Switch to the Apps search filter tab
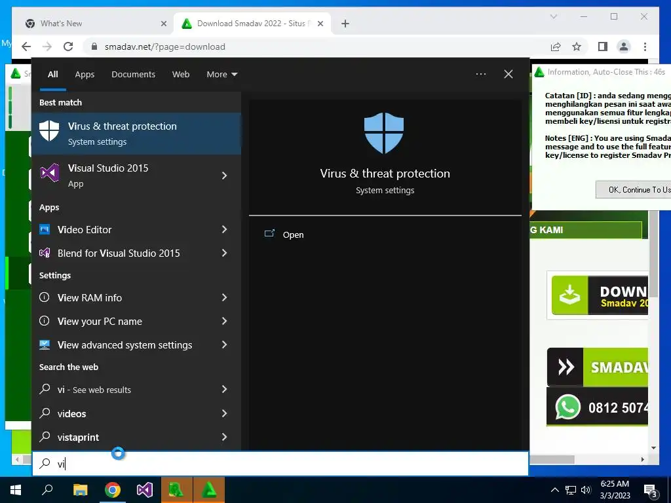671x503 pixels. click(85, 75)
